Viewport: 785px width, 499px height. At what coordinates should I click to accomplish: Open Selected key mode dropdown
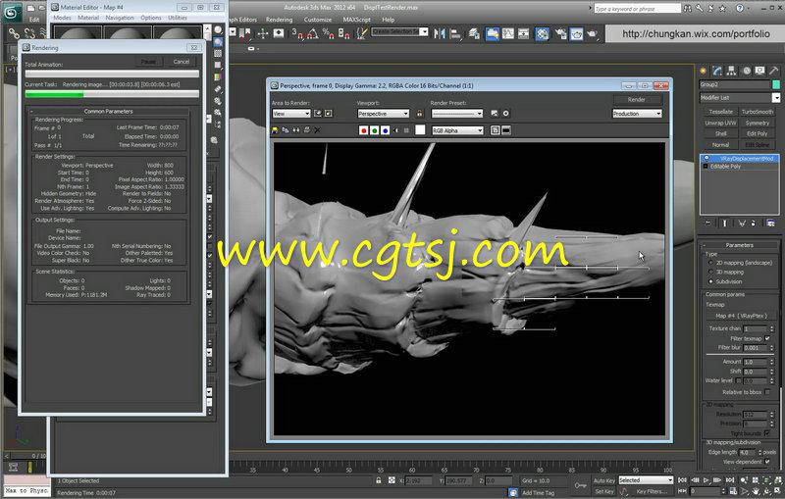pyautogui.click(x=645, y=480)
